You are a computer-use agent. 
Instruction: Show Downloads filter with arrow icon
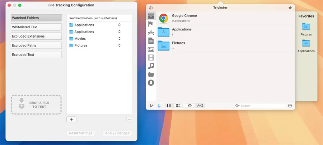pyautogui.click(x=151, y=83)
